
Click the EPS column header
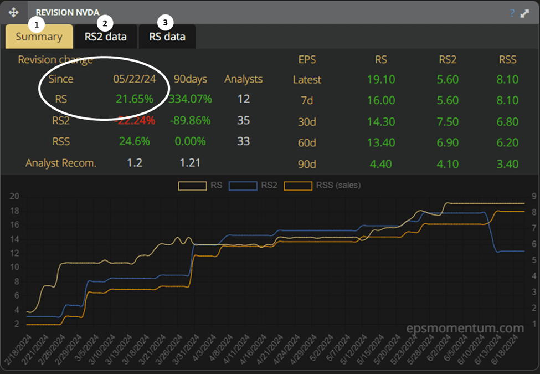307,60
